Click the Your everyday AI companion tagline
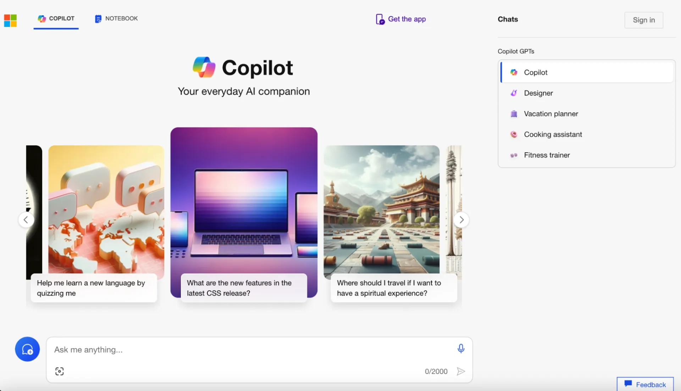The width and height of the screenshot is (681, 391). point(244,91)
